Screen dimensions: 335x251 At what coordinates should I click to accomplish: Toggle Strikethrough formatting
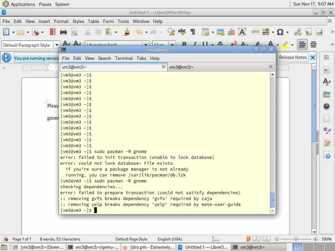(220, 44)
